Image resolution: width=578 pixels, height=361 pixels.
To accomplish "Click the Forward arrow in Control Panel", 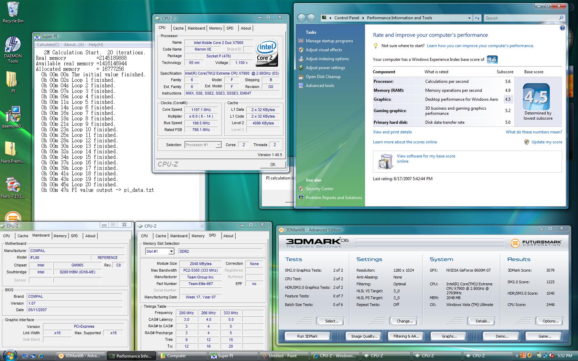I will click(x=311, y=18).
